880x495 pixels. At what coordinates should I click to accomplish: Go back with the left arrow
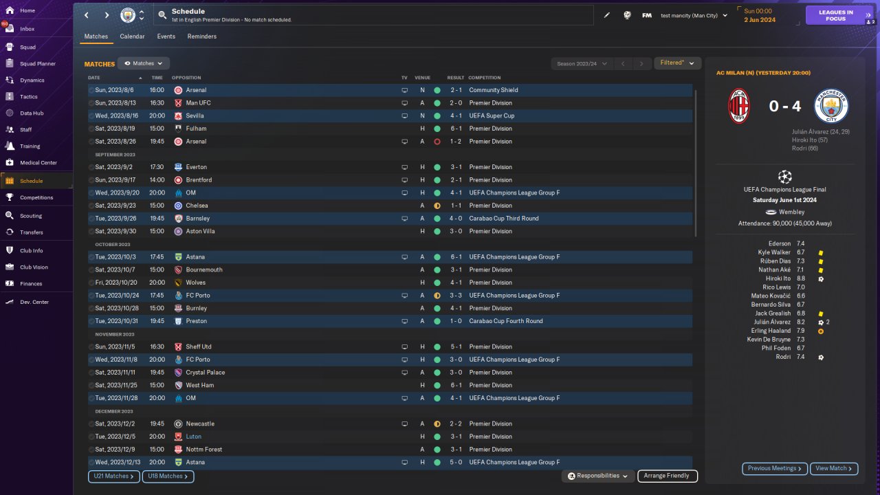pyautogui.click(x=87, y=15)
